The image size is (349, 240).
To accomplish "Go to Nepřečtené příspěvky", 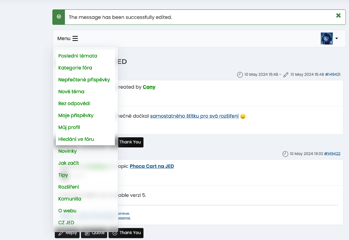I will (84, 80).
